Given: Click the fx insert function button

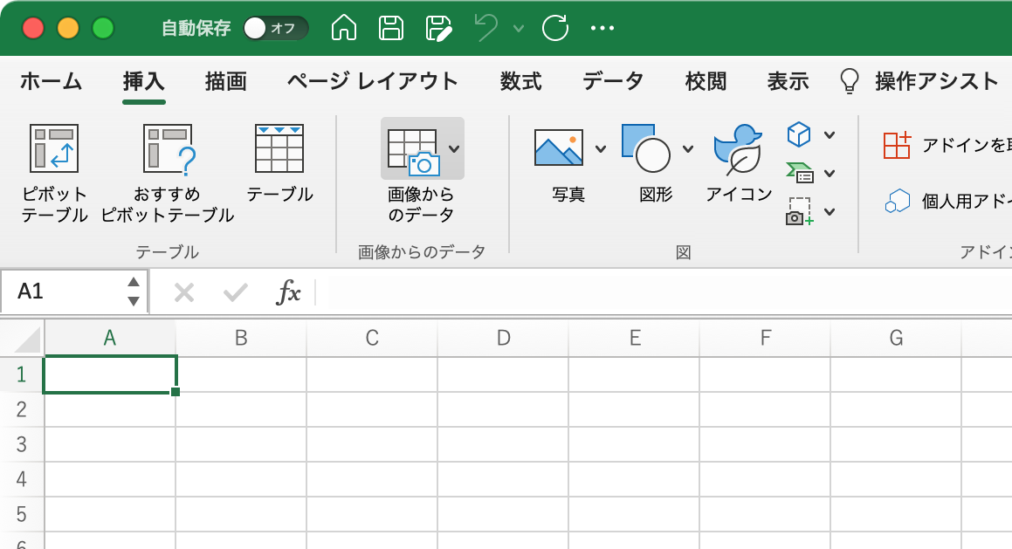Looking at the screenshot, I should [x=288, y=292].
